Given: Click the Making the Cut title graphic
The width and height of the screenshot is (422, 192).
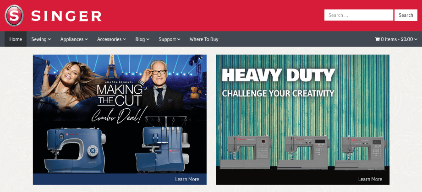Looking at the screenshot, I should coord(119,96).
